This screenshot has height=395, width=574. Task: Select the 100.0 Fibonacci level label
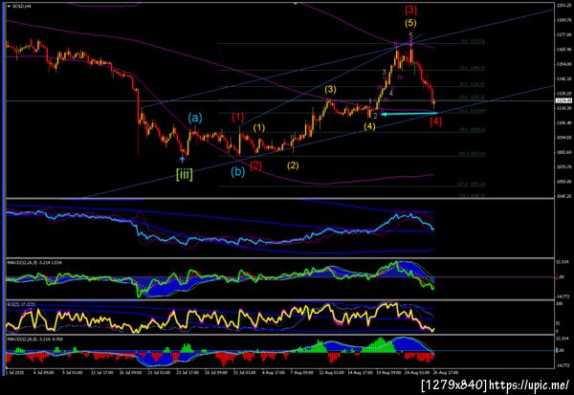click(473, 154)
